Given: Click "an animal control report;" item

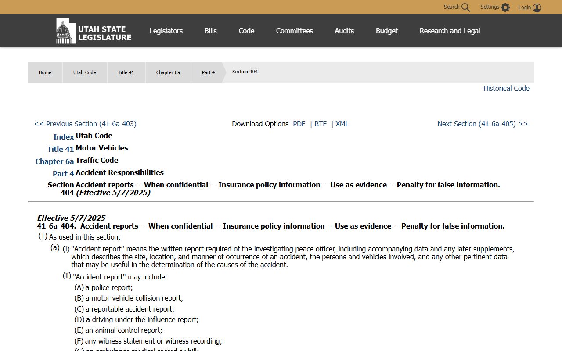Looking at the screenshot, I should pyautogui.click(x=124, y=330).
